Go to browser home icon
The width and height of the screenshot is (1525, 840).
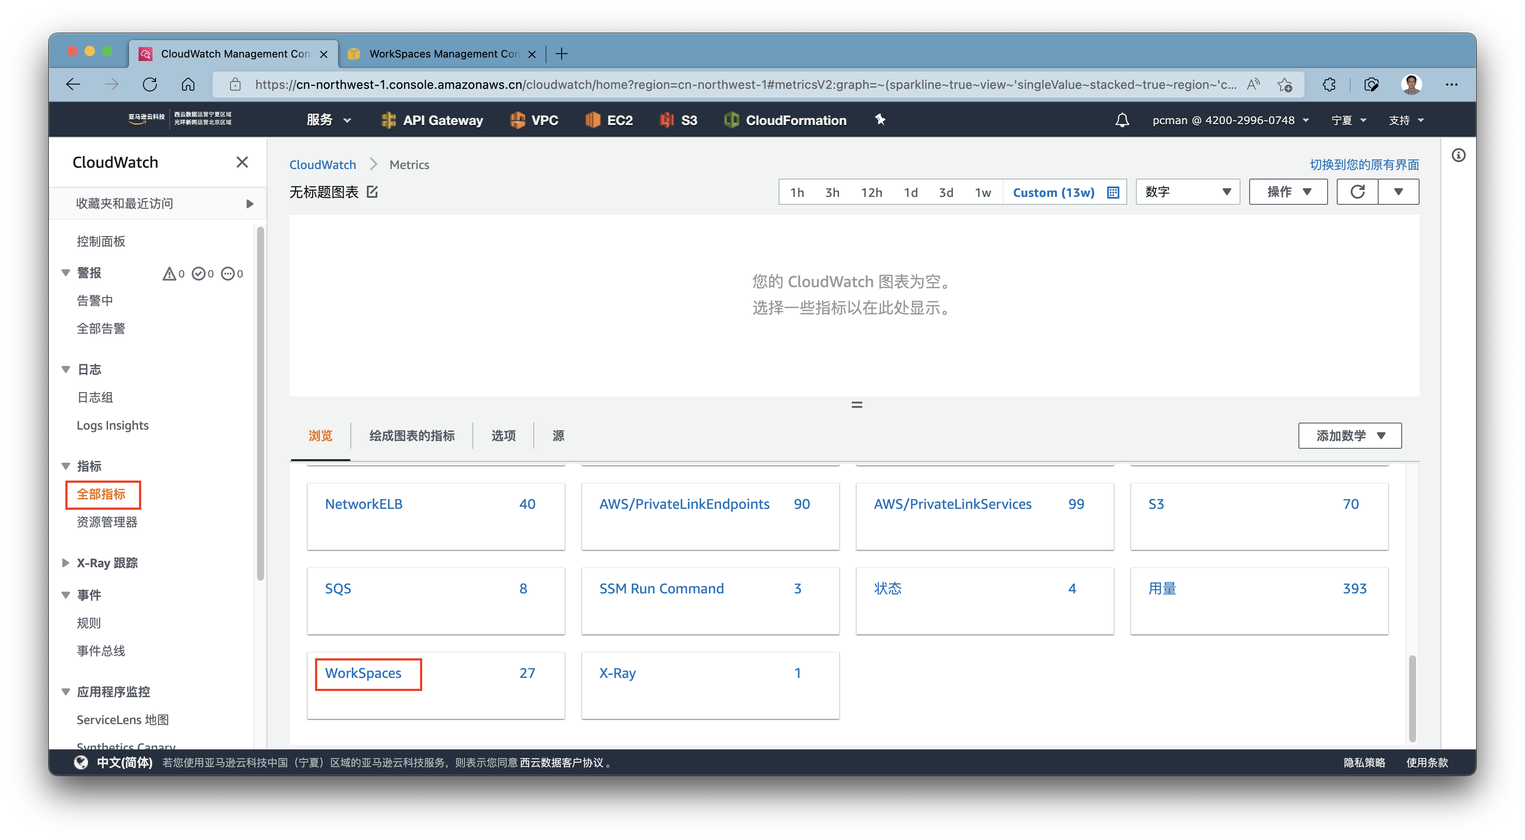[x=188, y=85]
